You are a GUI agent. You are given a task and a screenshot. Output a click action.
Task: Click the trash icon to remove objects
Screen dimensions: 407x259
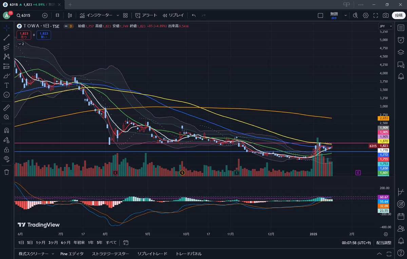pyautogui.click(x=6, y=172)
